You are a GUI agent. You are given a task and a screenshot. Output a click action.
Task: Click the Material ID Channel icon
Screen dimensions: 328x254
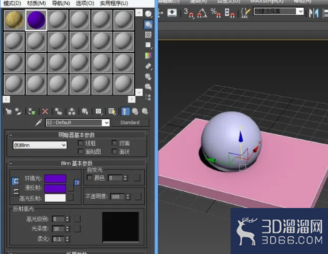(x=99, y=111)
